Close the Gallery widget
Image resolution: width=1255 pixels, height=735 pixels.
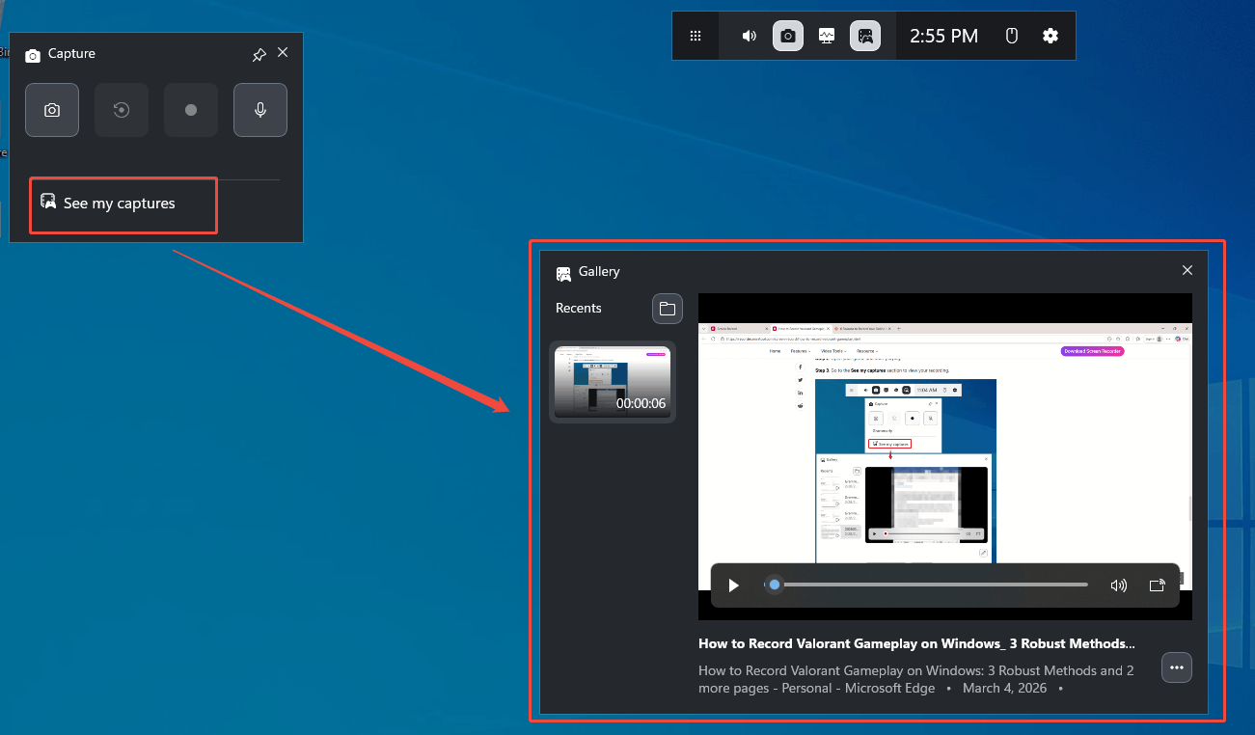pos(1187,271)
